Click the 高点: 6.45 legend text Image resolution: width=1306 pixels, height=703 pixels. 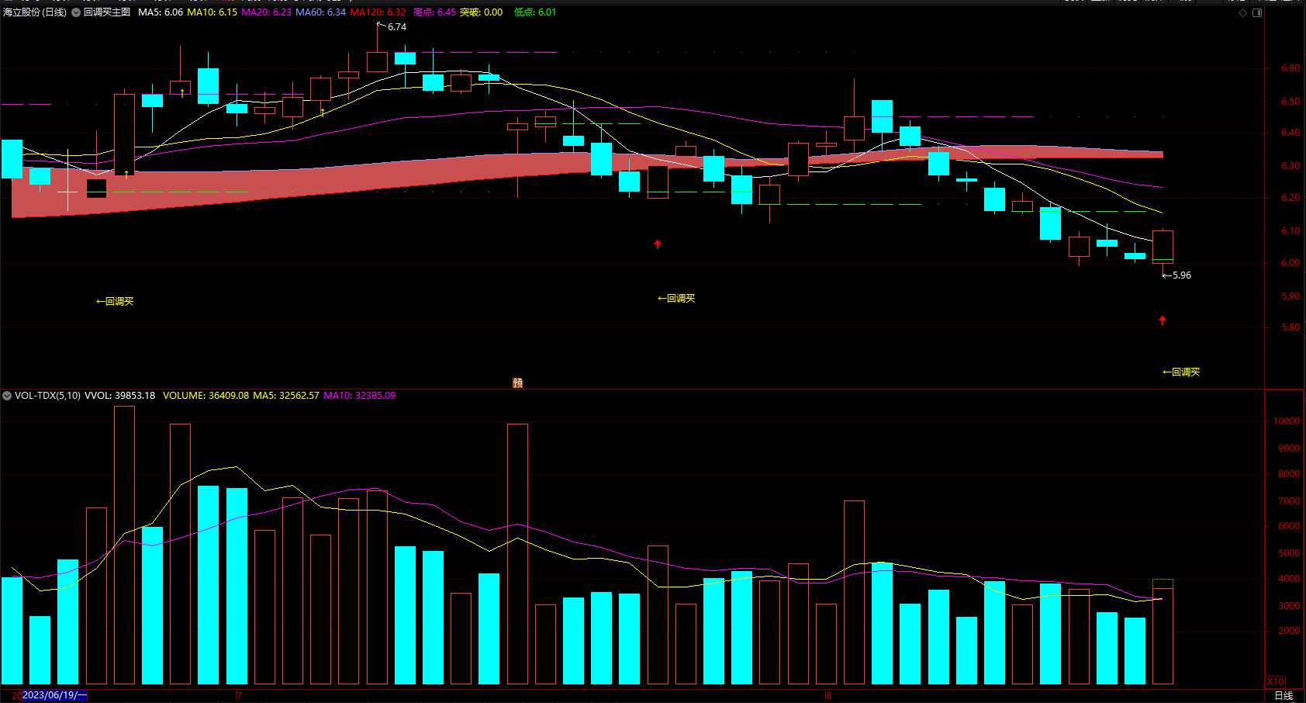coord(434,12)
